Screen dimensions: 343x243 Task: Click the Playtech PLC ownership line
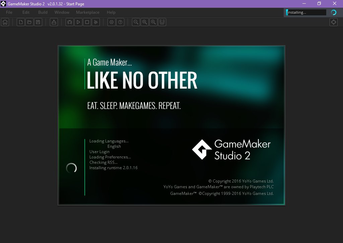click(218, 187)
